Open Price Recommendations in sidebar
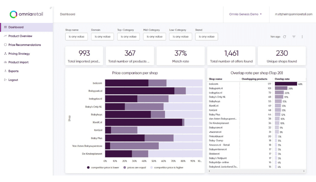 (x=24, y=45)
